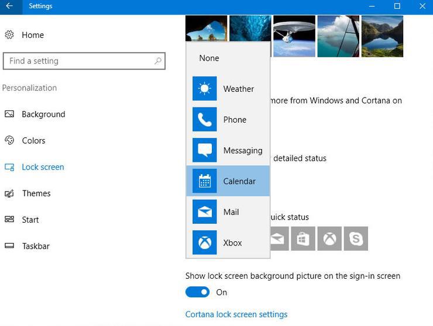Open Taskbar settings
This screenshot has width=433, height=326.
pyautogui.click(x=36, y=246)
